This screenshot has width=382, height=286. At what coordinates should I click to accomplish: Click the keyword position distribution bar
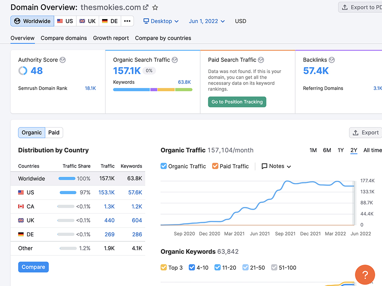(x=153, y=90)
